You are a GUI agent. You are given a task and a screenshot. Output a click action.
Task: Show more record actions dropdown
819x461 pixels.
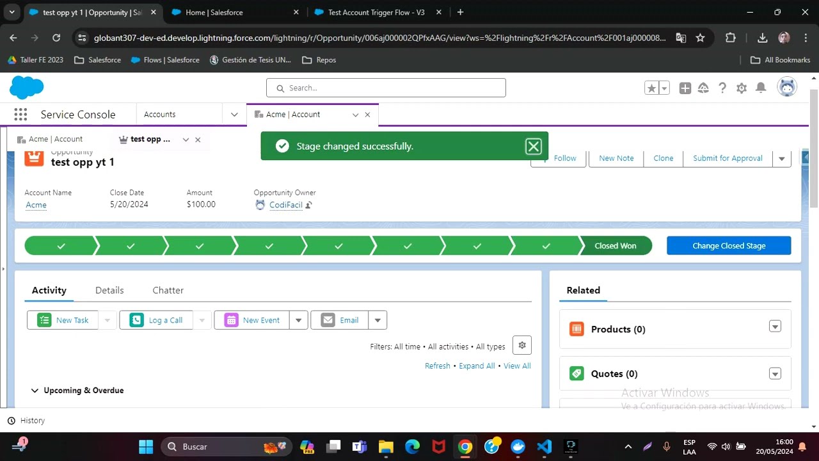click(x=782, y=158)
